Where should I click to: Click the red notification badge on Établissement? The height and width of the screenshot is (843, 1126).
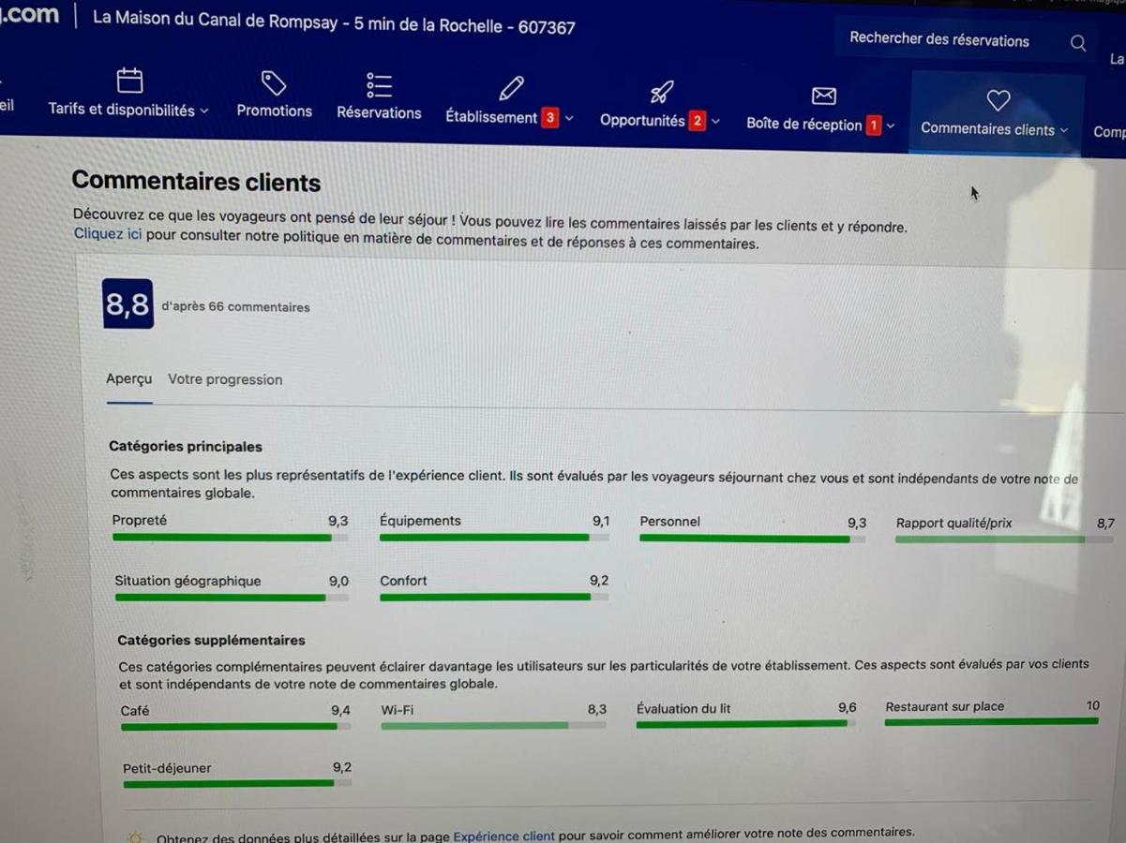(x=550, y=118)
